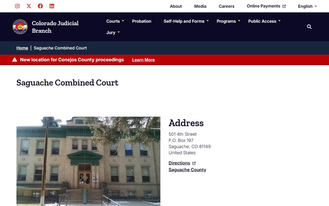Open the English language selector
Screen dimensions: 329x206
[x=307, y=6]
